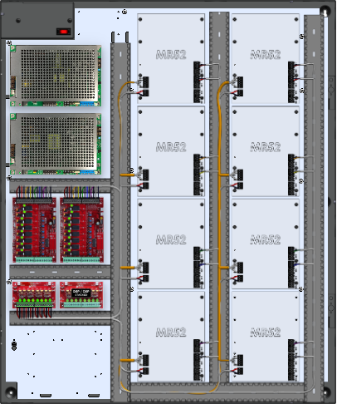Click the top-left MR52 board label

tap(171, 55)
